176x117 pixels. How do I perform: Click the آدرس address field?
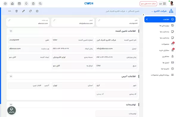pyautogui.click(x=29, y=86)
